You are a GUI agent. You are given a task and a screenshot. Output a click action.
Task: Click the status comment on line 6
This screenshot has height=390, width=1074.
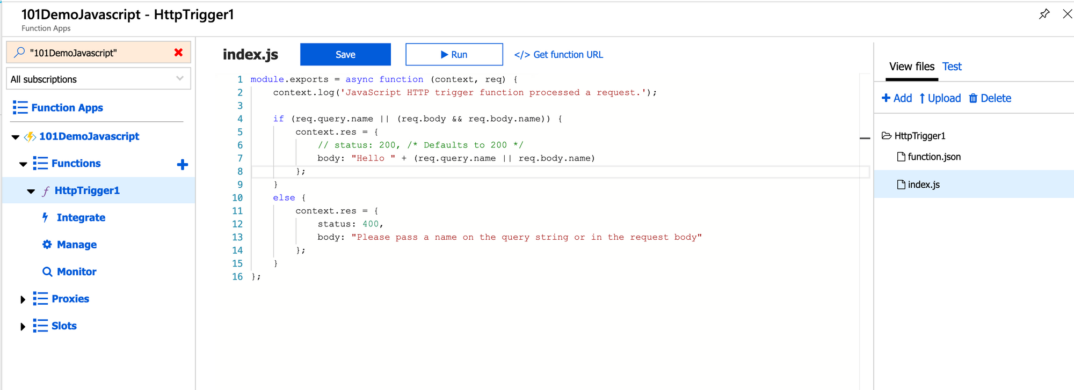pos(420,145)
